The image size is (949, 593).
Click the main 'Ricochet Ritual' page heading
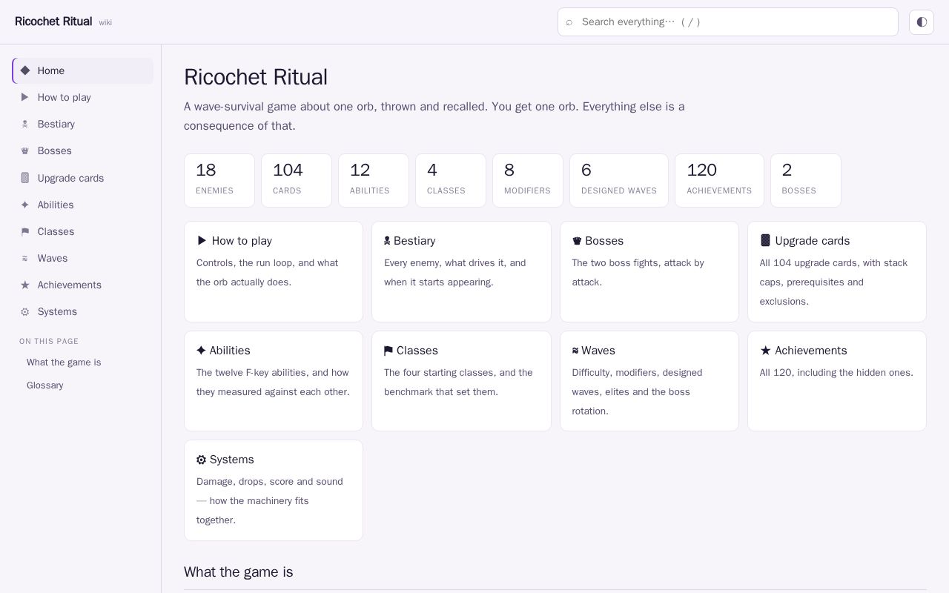(x=256, y=77)
